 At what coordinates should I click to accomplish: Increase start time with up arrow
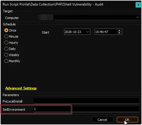(119, 31)
